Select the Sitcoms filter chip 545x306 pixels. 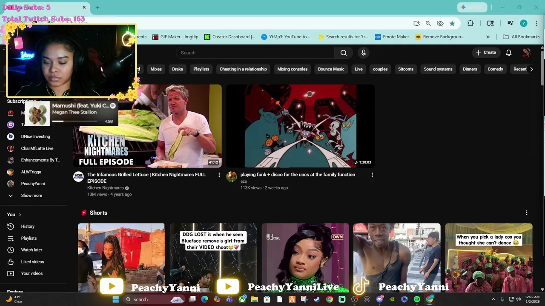406,69
